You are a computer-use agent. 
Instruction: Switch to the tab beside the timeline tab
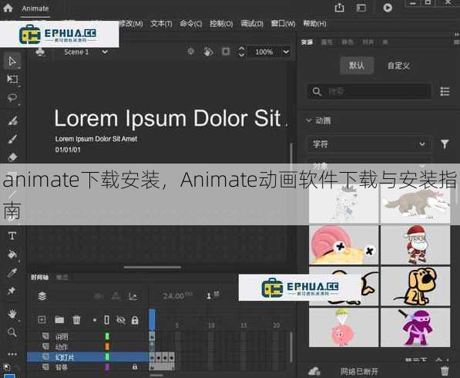point(62,277)
